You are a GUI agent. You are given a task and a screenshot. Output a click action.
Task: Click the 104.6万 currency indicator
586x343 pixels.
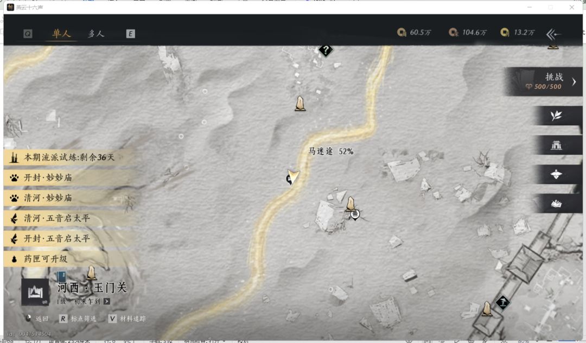point(468,33)
